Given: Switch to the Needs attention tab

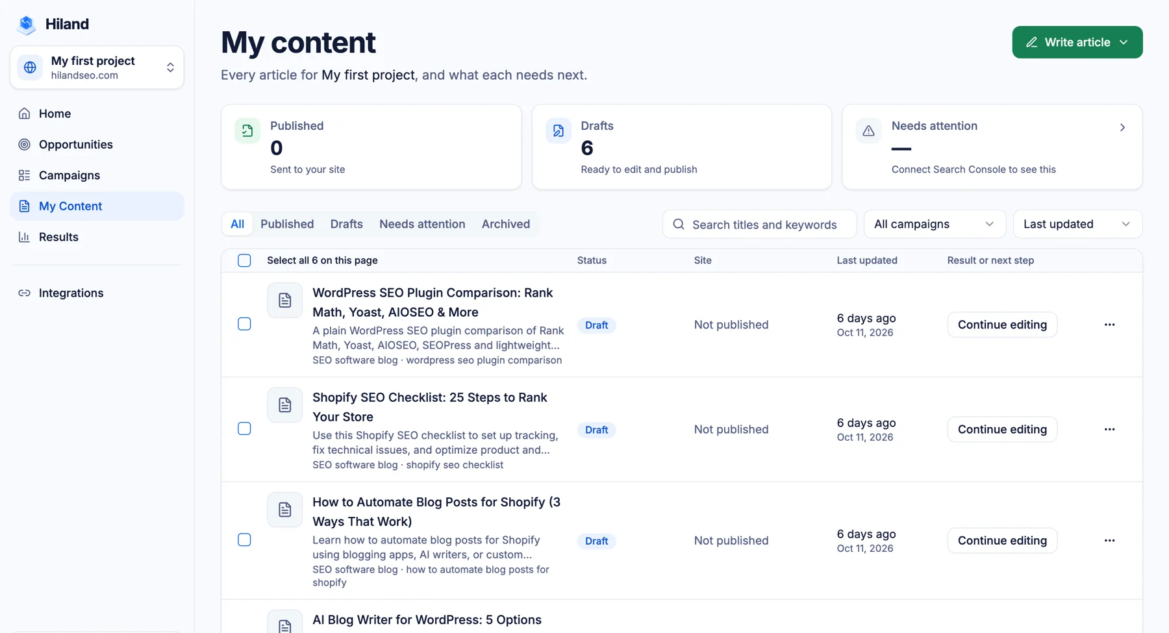Looking at the screenshot, I should [x=422, y=224].
